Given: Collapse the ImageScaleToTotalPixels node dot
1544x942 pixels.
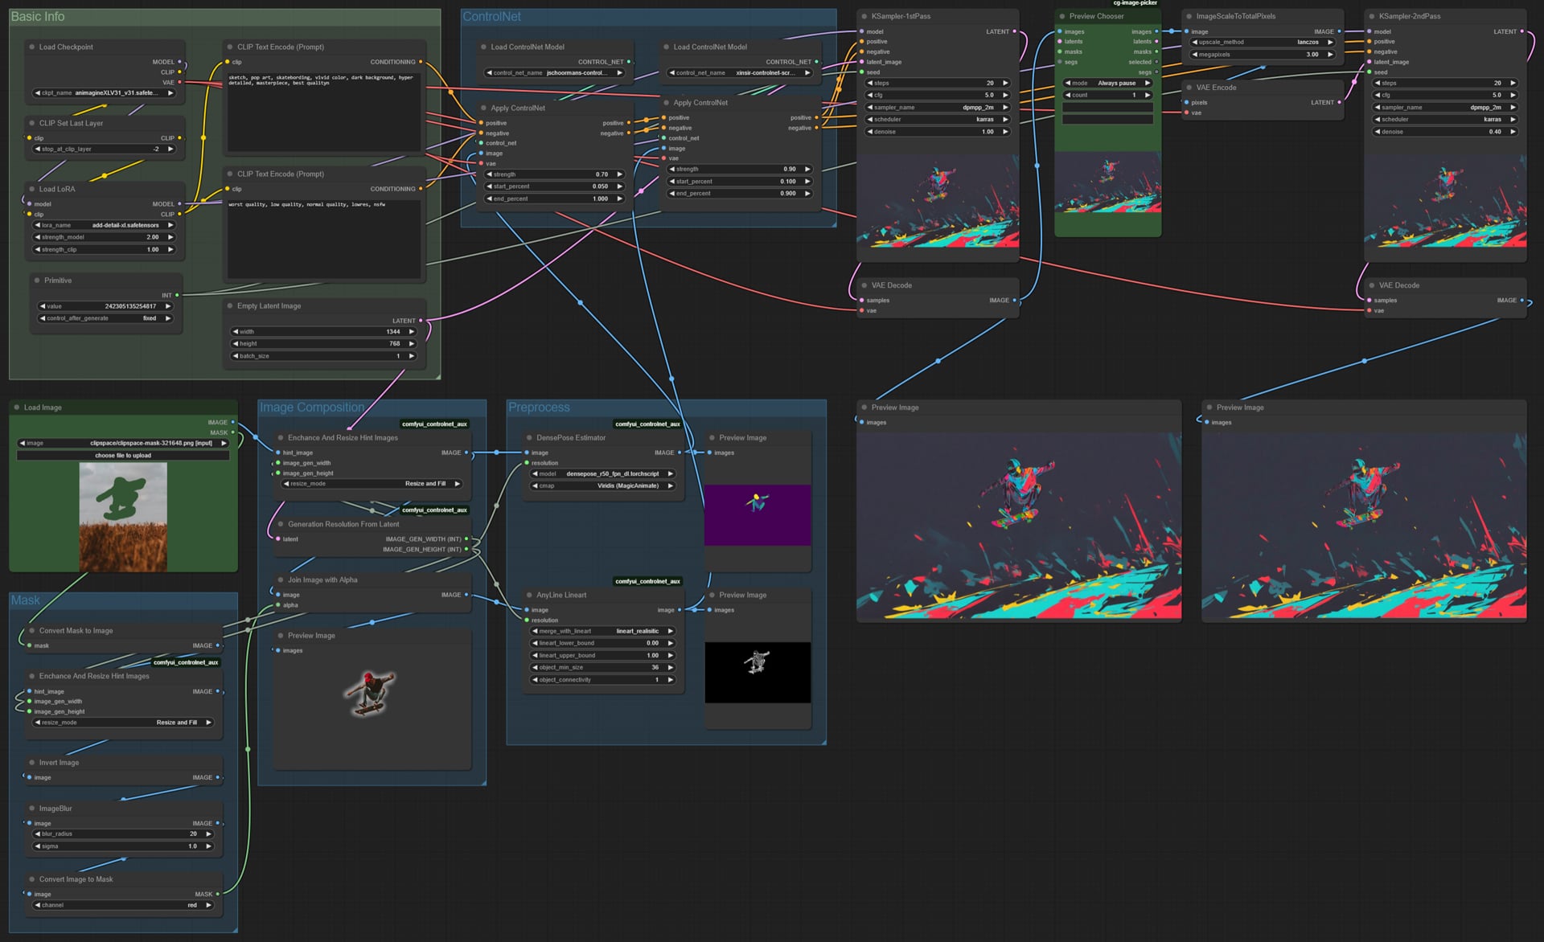Looking at the screenshot, I should (1189, 16).
